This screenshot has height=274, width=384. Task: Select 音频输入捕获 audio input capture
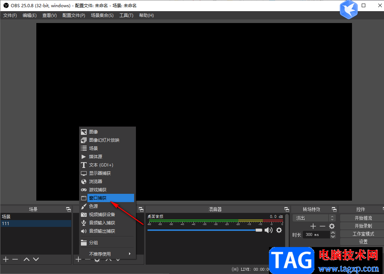107,223
